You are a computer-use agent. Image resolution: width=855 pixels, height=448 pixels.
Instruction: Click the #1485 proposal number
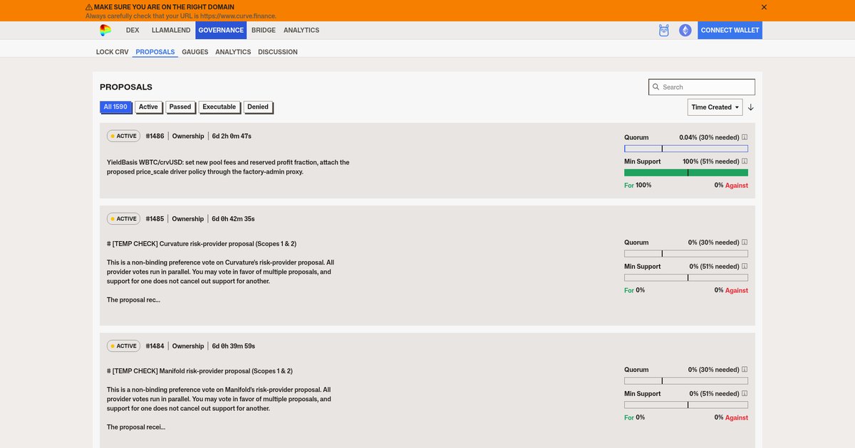155,219
